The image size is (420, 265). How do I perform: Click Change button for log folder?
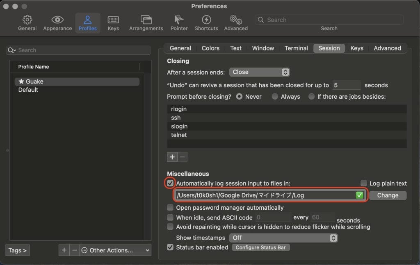pos(388,195)
